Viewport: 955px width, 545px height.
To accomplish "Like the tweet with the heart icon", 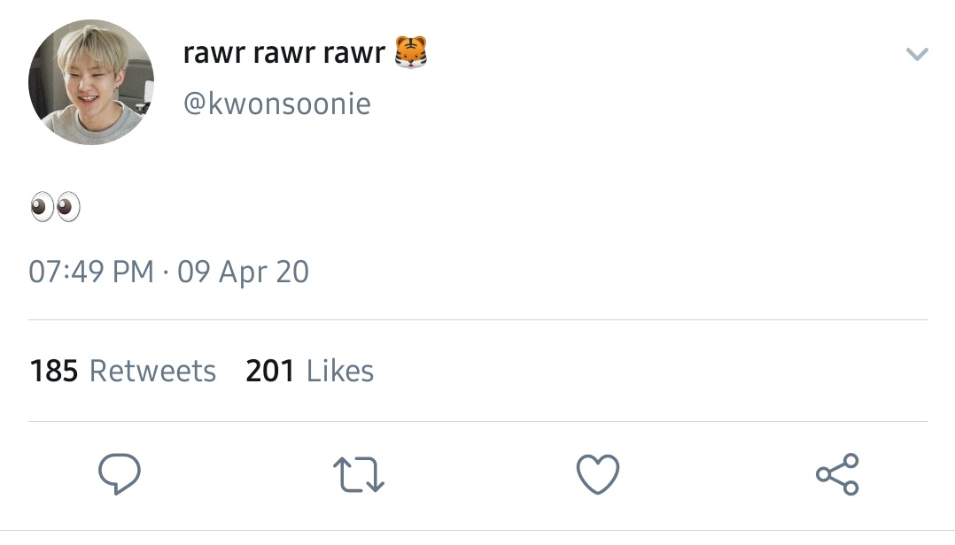I will [597, 474].
